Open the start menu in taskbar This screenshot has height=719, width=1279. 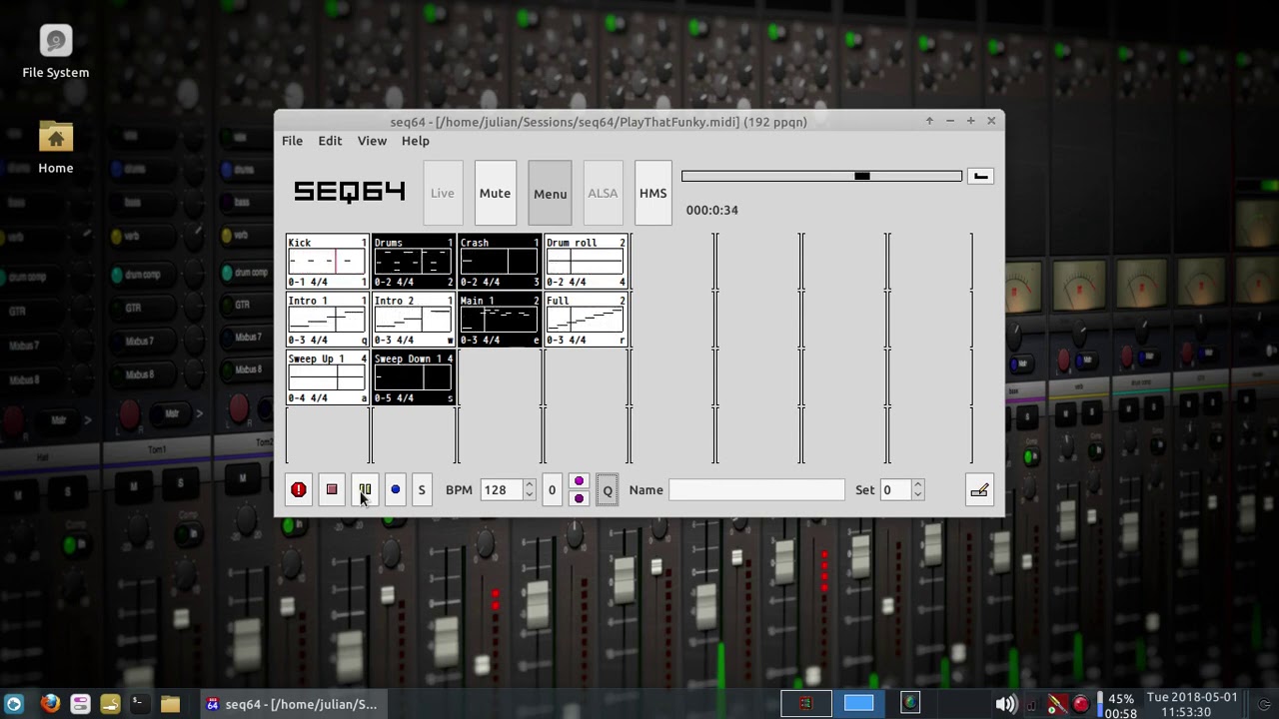coord(14,704)
